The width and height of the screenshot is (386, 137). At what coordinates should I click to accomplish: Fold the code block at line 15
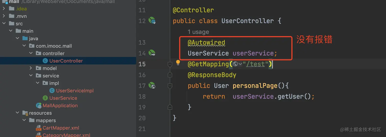tap(170, 65)
